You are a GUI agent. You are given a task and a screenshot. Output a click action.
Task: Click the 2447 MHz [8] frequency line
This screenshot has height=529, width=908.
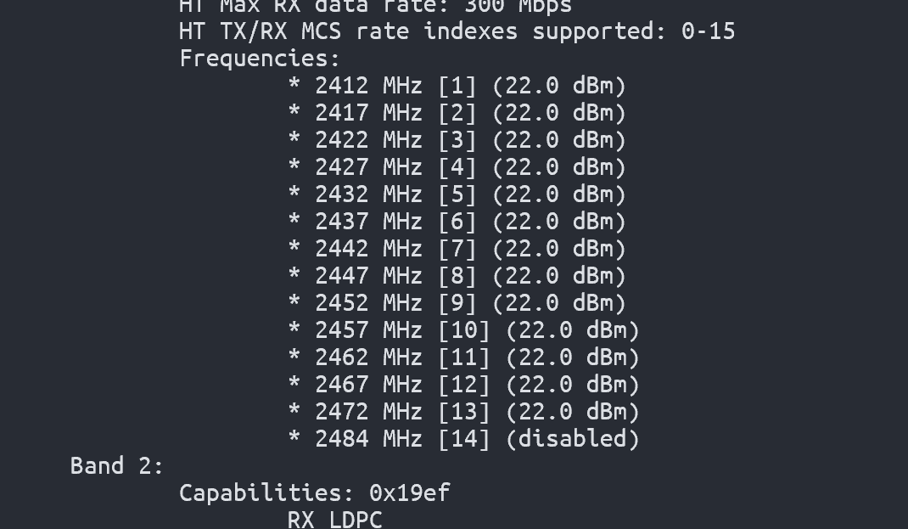point(457,276)
